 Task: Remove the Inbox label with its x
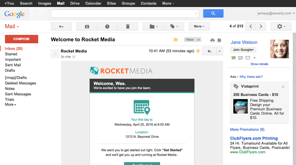point(199,40)
